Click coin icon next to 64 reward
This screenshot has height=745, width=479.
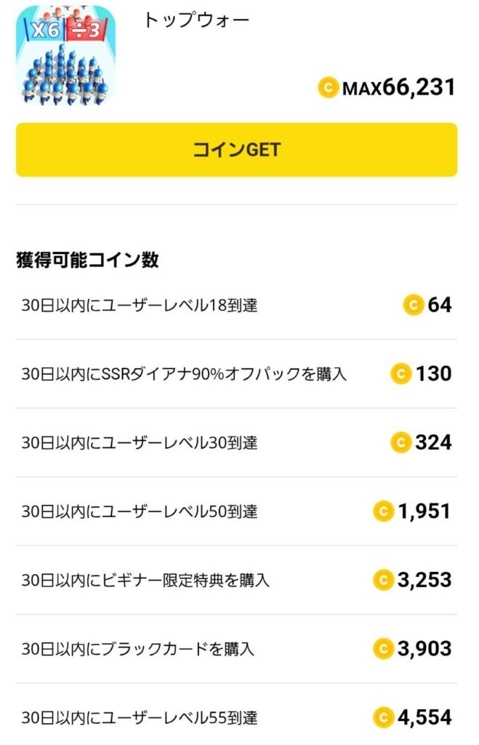414,305
